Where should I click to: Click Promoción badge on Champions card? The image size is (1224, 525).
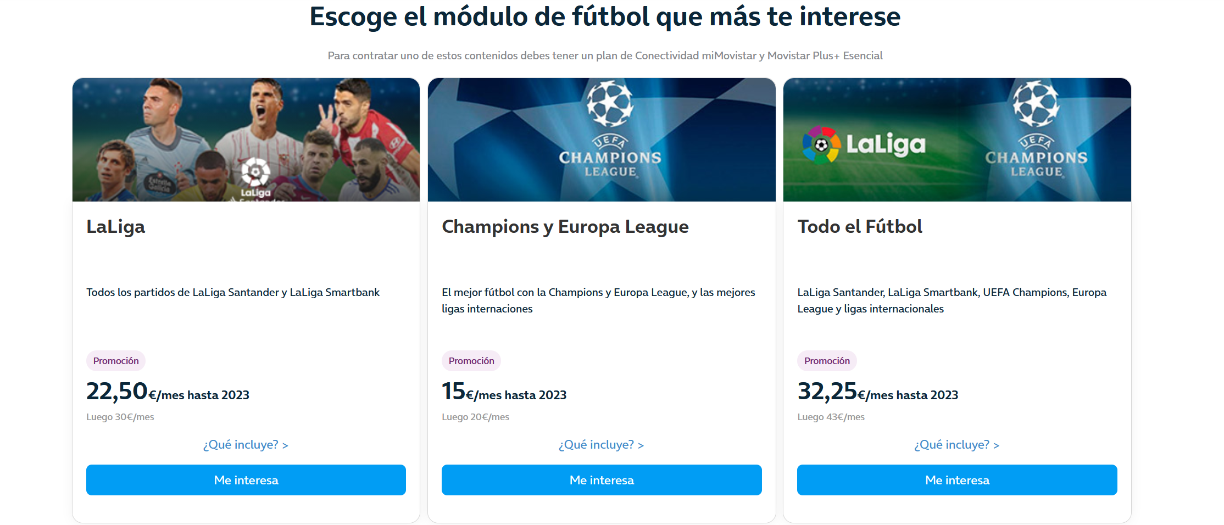(471, 361)
